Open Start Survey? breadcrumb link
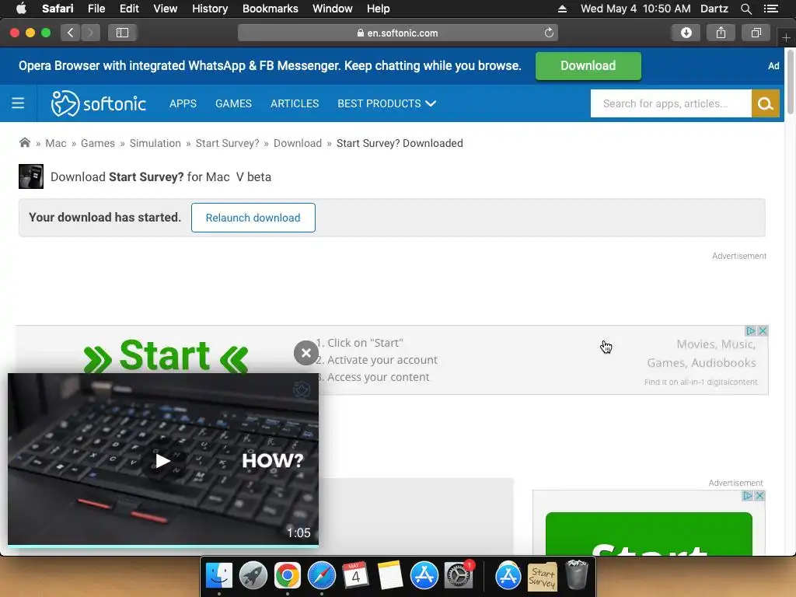This screenshot has height=597, width=796. pyautogui.click(x=228, y=143)
